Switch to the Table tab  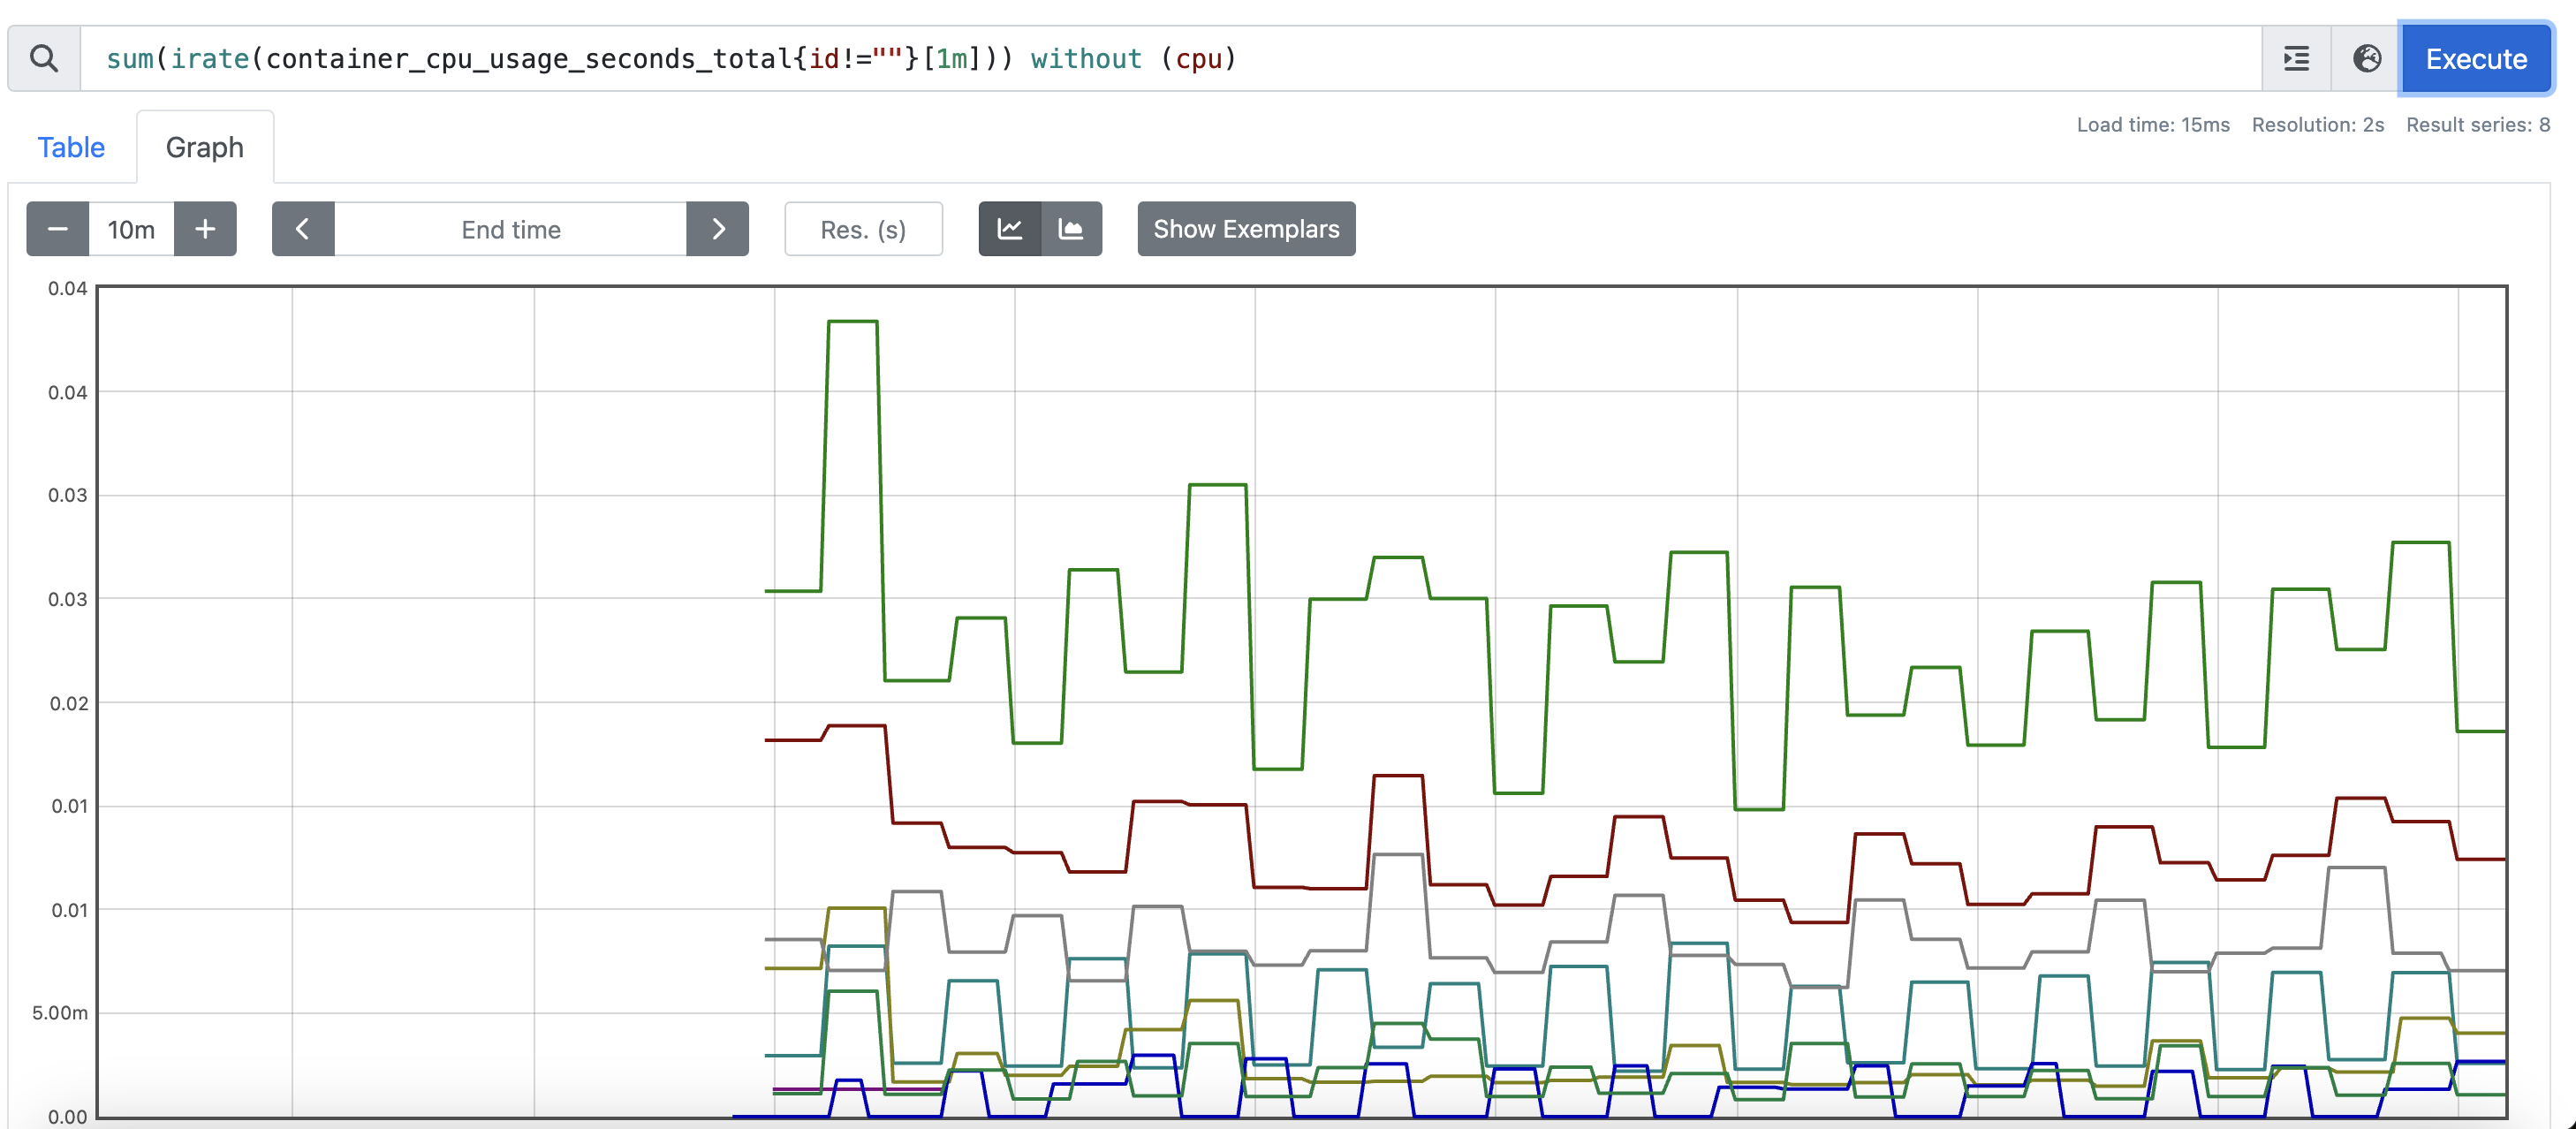[x=71, y=147]
